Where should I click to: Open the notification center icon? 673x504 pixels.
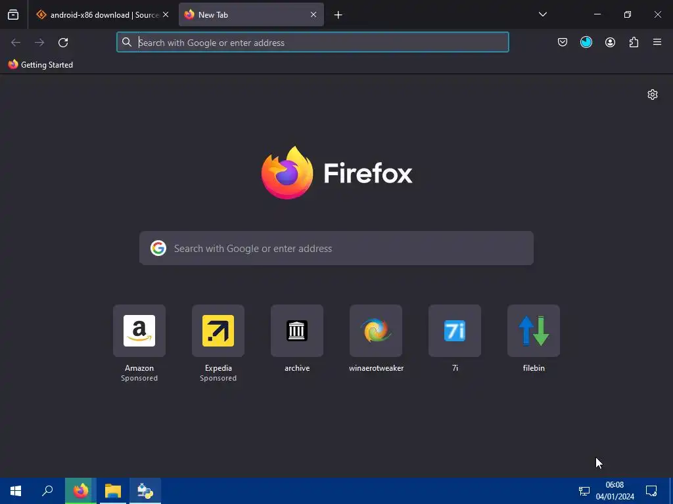click(651, 491)
